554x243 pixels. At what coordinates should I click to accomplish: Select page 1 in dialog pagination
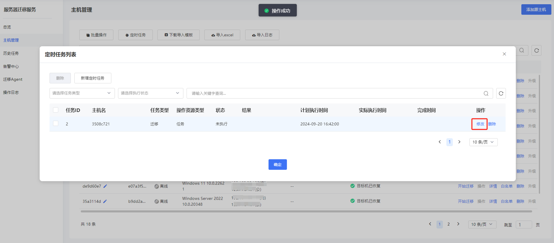(449, 142)
